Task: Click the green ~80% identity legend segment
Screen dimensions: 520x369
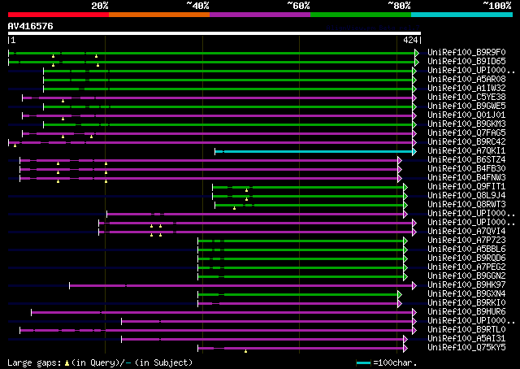Action: tap(361, 15)
